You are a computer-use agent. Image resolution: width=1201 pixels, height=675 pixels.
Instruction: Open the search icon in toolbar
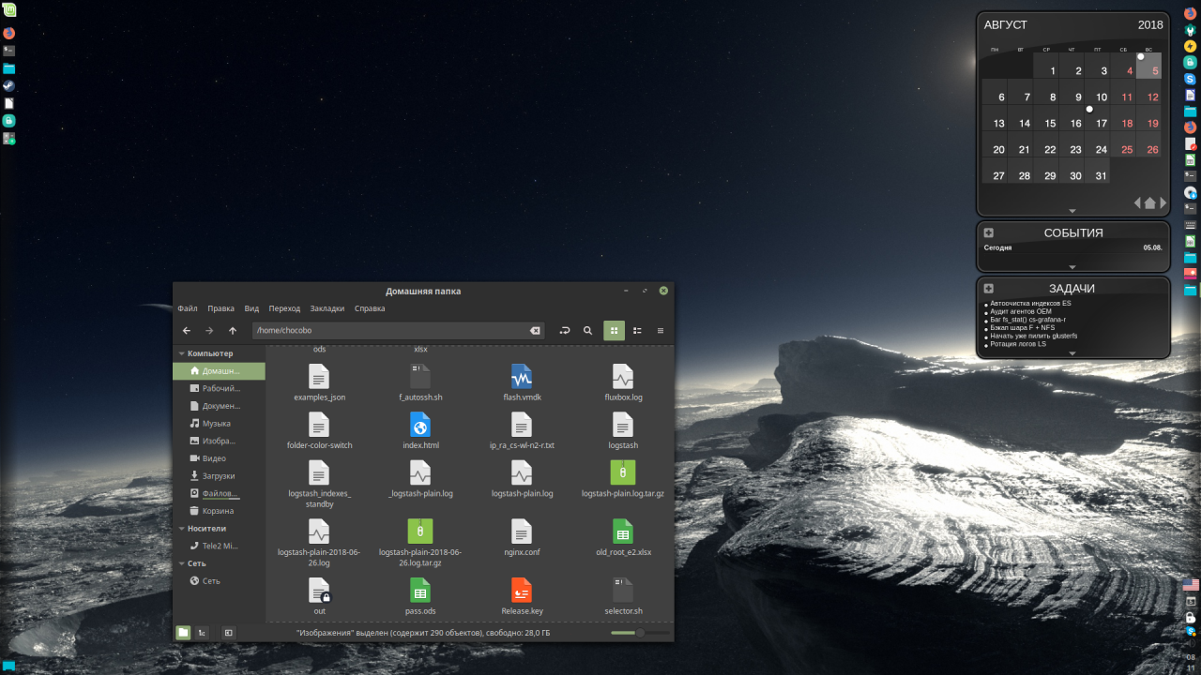point(587,330)
